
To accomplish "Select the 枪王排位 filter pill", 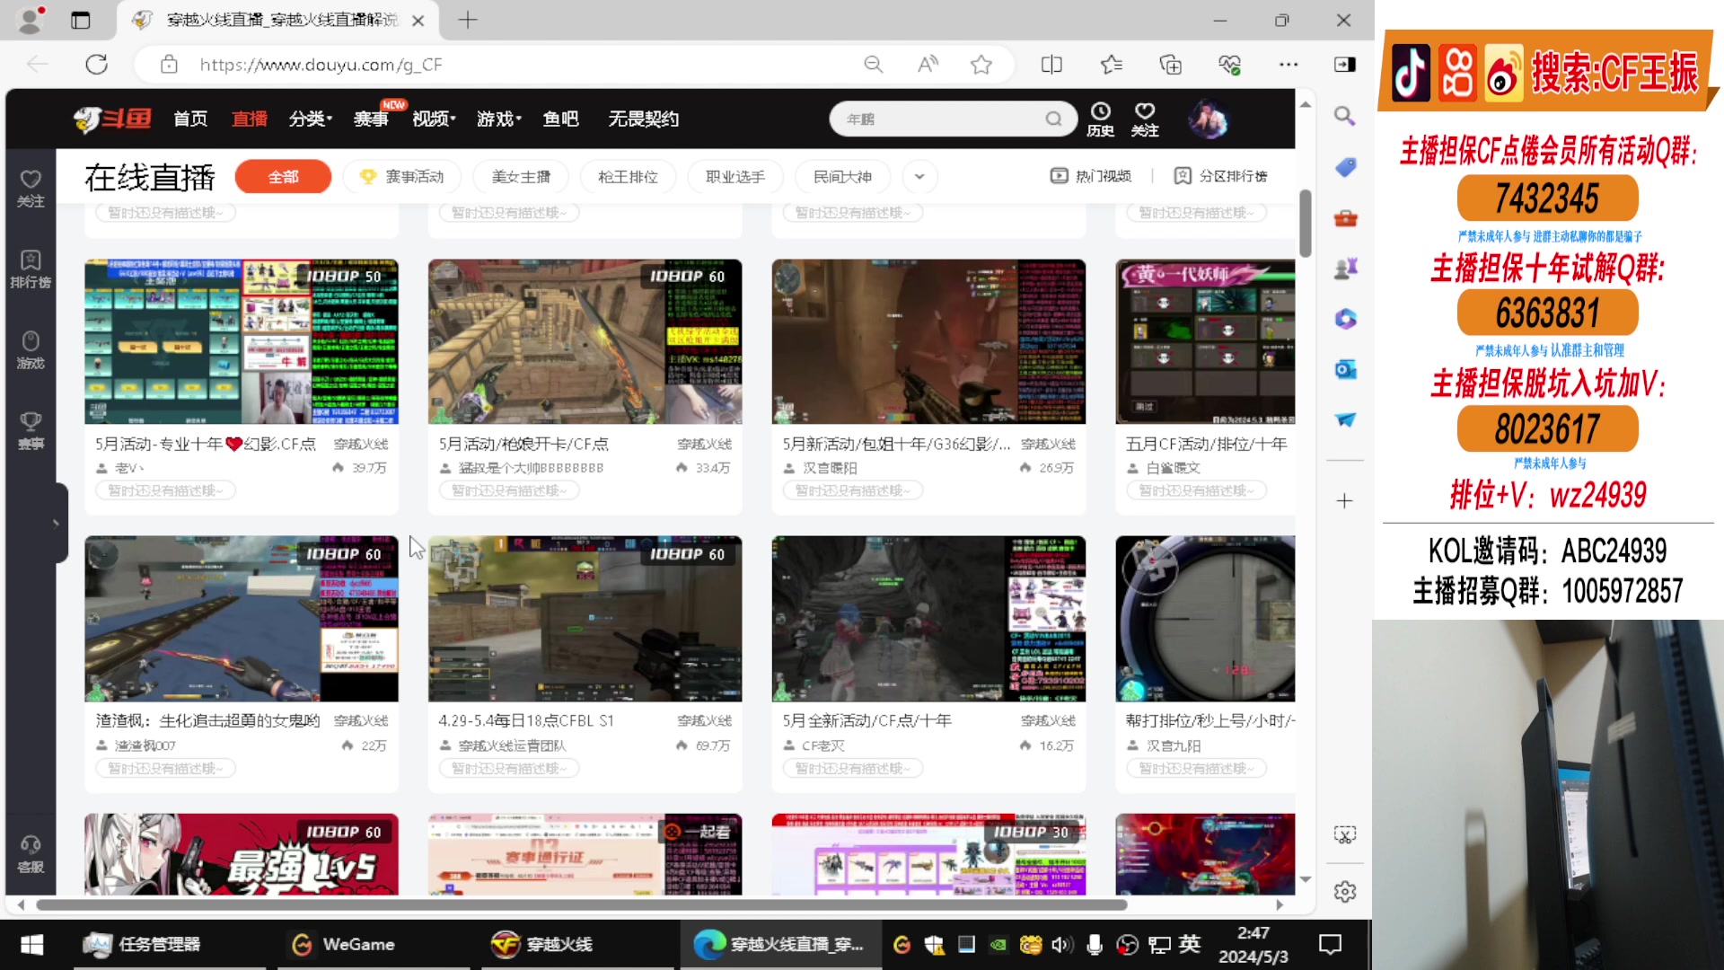I will point(628,177).
